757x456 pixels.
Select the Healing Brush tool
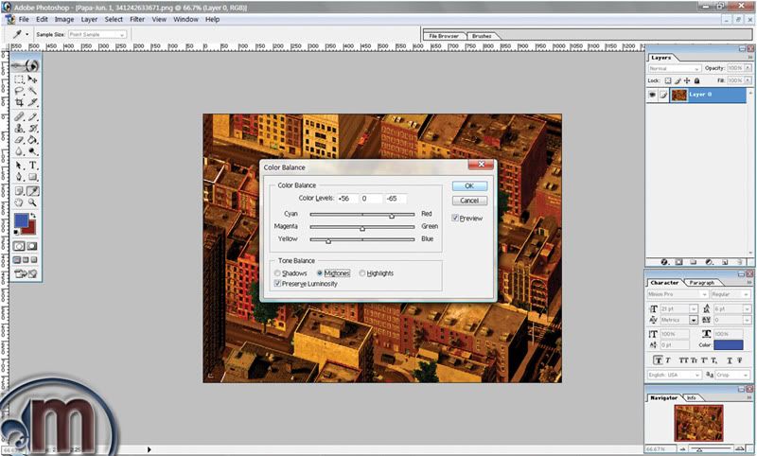point(19,116)
